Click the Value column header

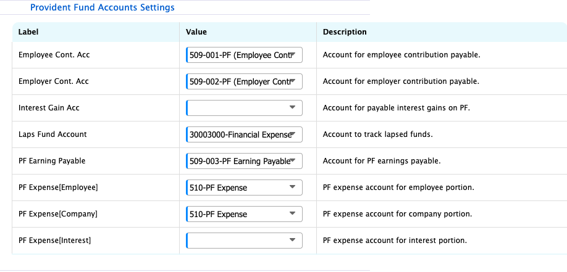tap(196, 32)
